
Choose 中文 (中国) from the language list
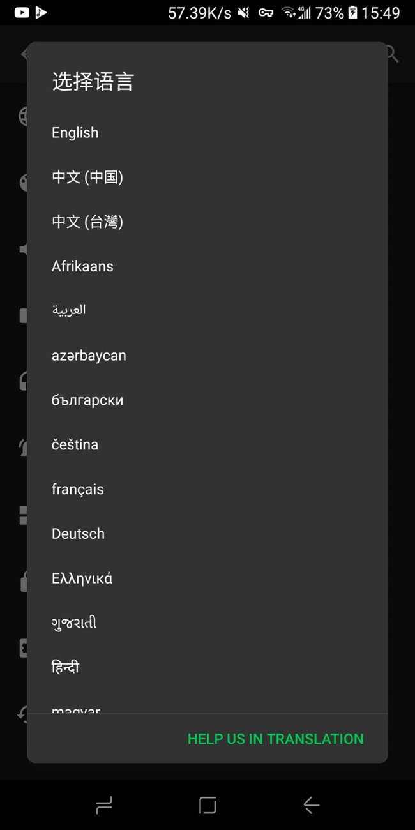tap(87, 177)
